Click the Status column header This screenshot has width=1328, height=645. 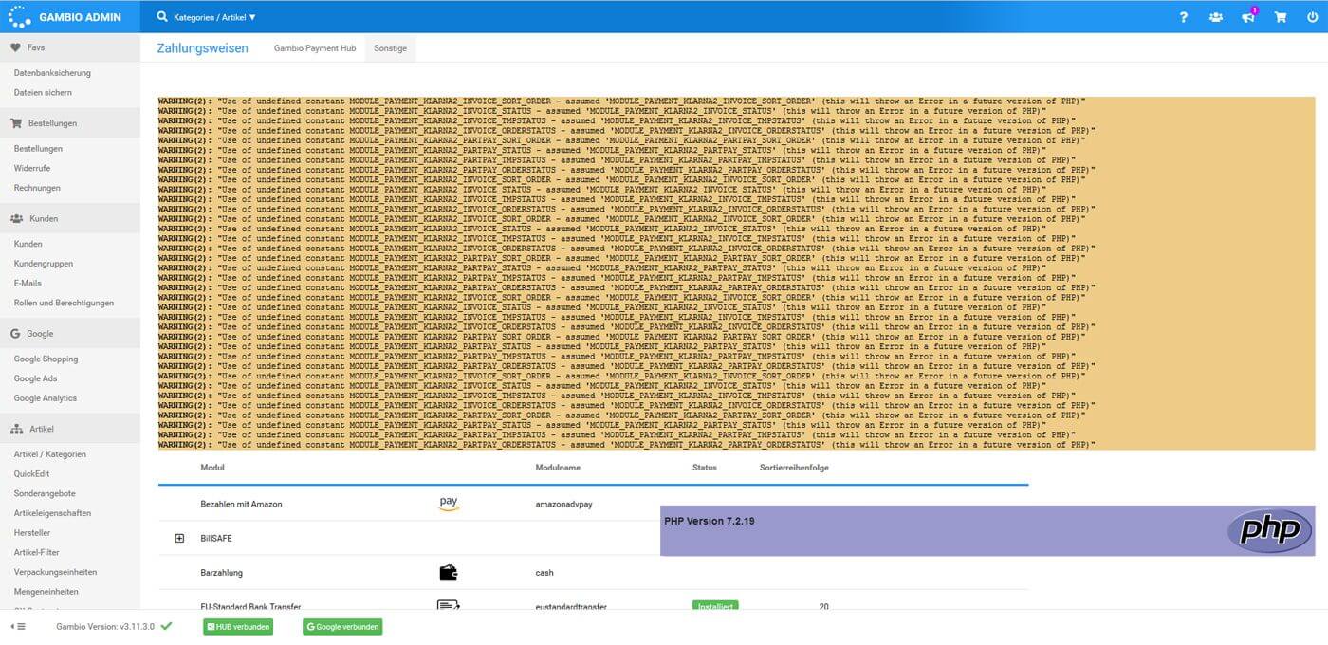point(705,468)
